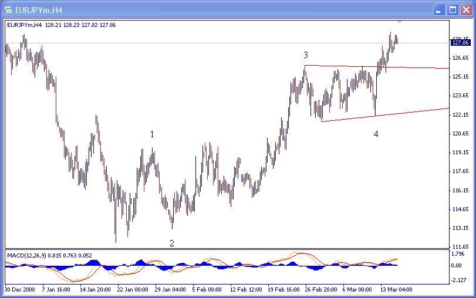Click the 30 Dec 2008 date label
This screenshot has width=476, height=298.
pos(20,290)
